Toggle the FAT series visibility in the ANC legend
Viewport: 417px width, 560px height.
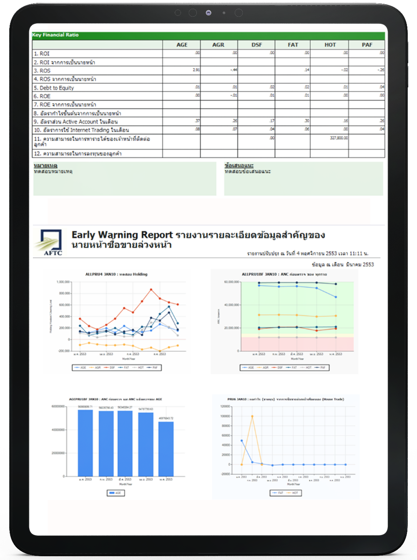click(288, 367)
